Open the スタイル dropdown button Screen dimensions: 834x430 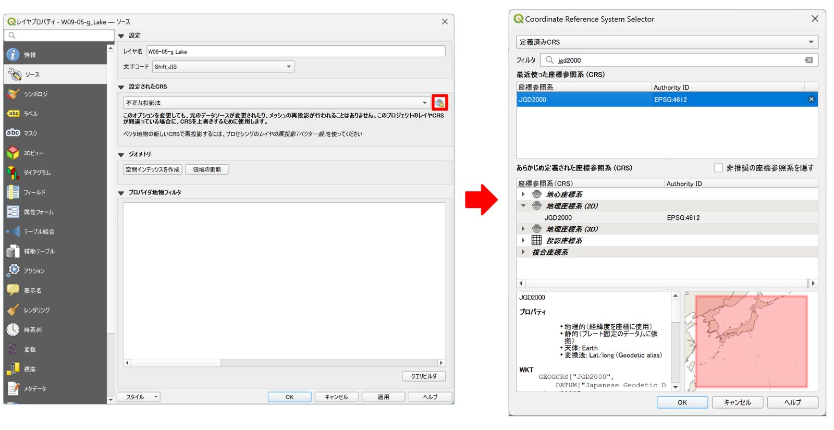click(139, 397)
